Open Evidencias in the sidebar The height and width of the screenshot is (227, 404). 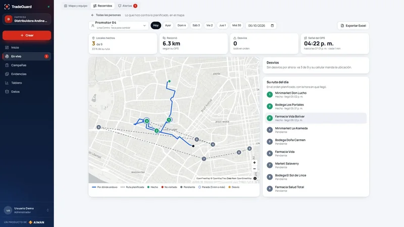point(27,74)
